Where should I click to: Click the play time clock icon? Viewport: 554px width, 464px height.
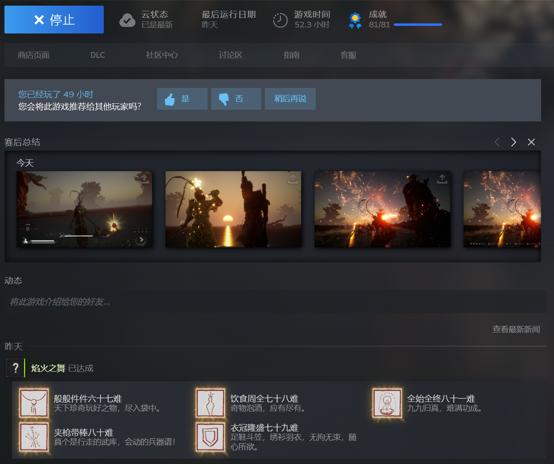[280, 20]
